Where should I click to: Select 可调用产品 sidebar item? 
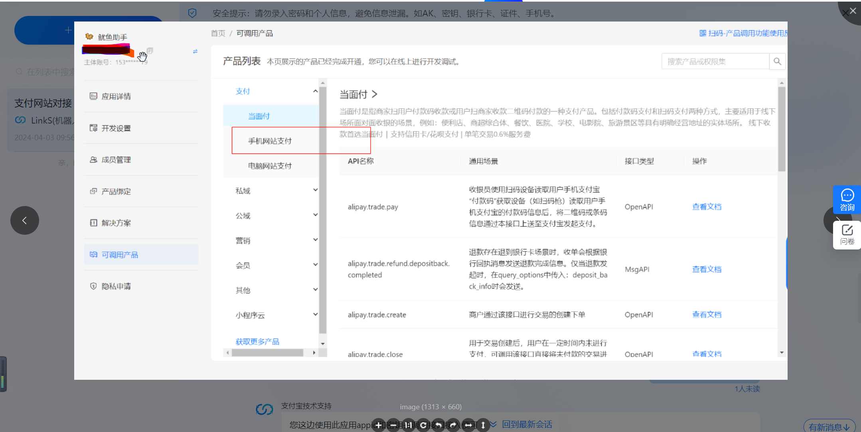point(141,254)
